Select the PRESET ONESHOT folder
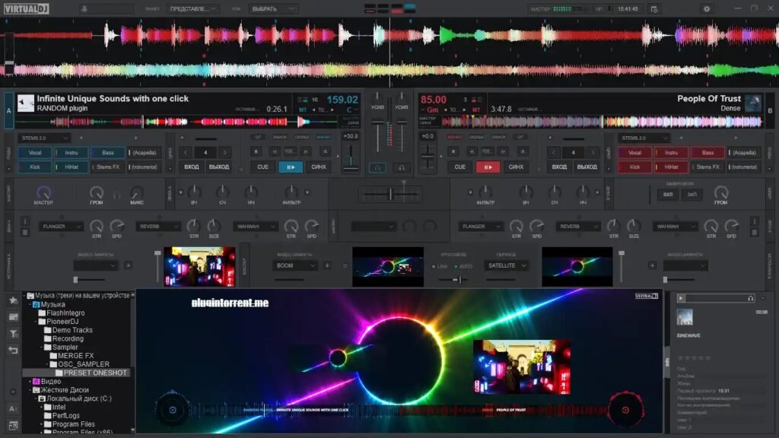The width and height of the screenshot is (779, 438). click(x=95, y=373)
